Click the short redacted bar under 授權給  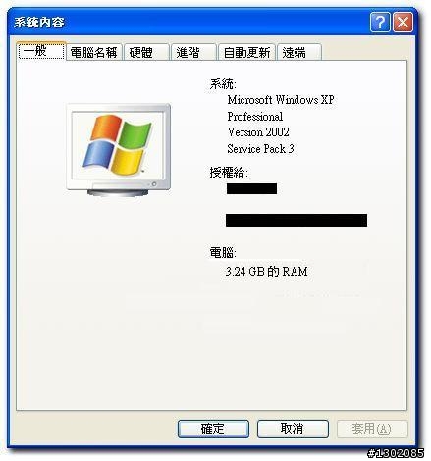(251, 188)
